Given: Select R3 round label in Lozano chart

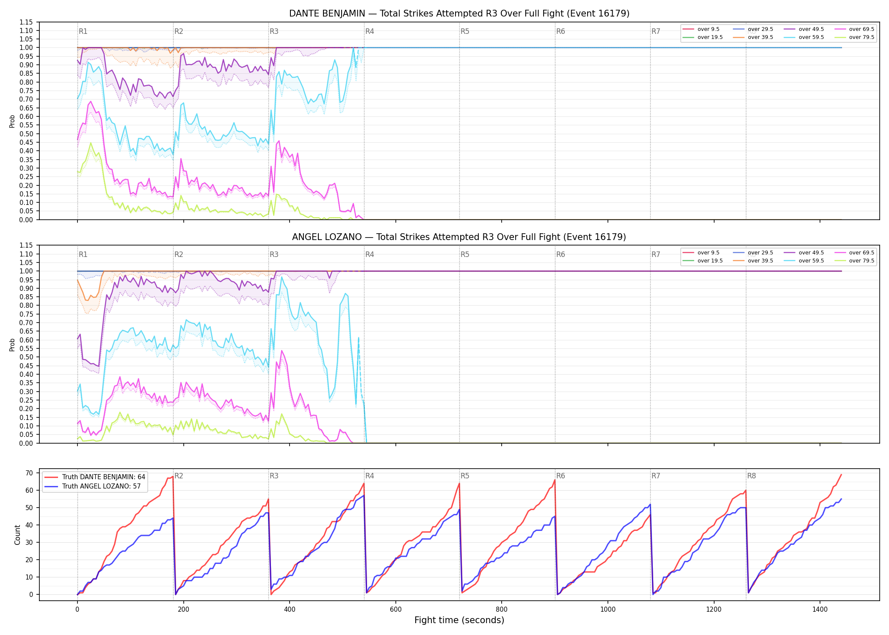Looking at the screenshot, I should [274, 254].
